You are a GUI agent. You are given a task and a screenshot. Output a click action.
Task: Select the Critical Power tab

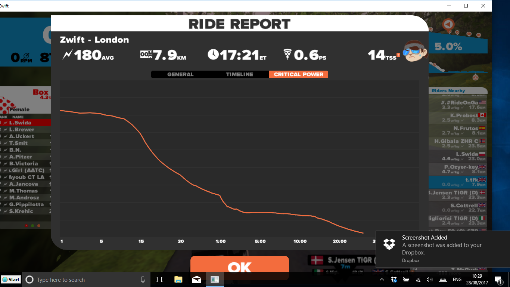point(299,74)
